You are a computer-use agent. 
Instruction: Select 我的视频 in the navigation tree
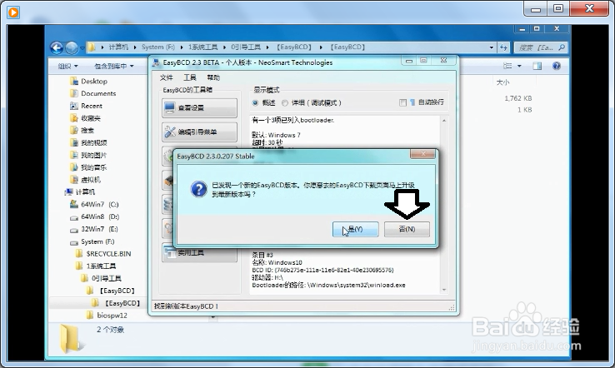tap(93, 142)
